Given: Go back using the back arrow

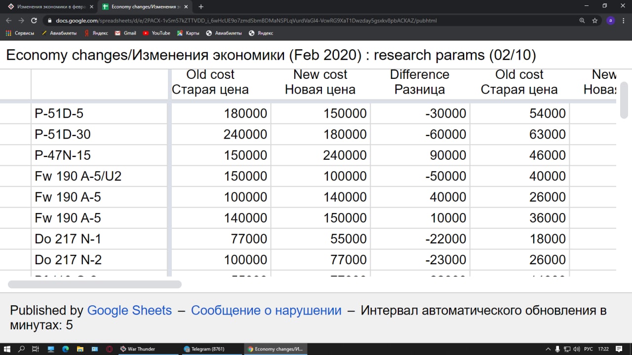Looking at the screenshot, I should click(8, 21).
